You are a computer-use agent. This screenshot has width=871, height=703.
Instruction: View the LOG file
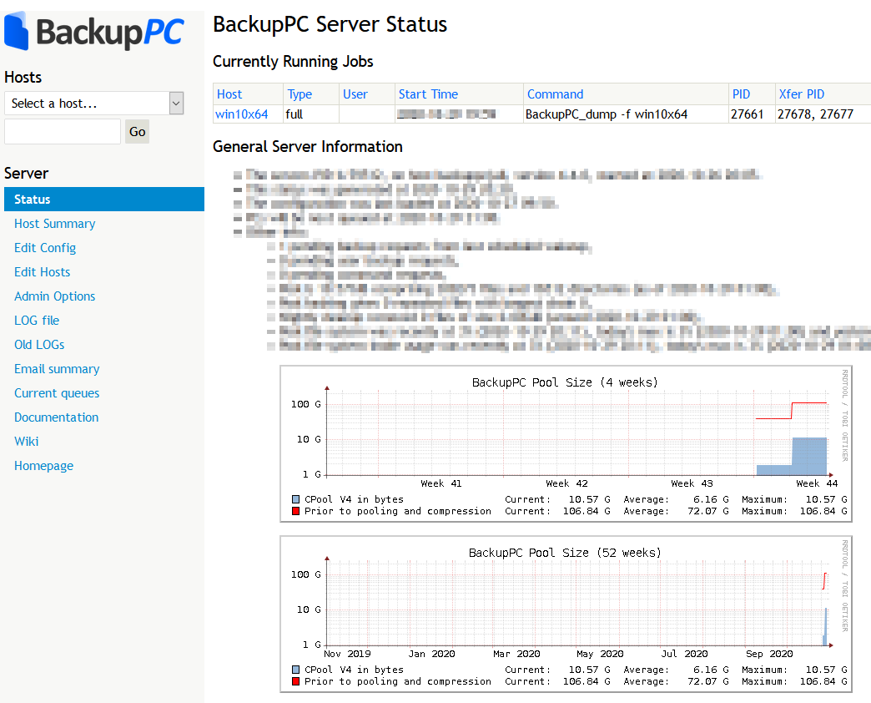coord(37,320)
